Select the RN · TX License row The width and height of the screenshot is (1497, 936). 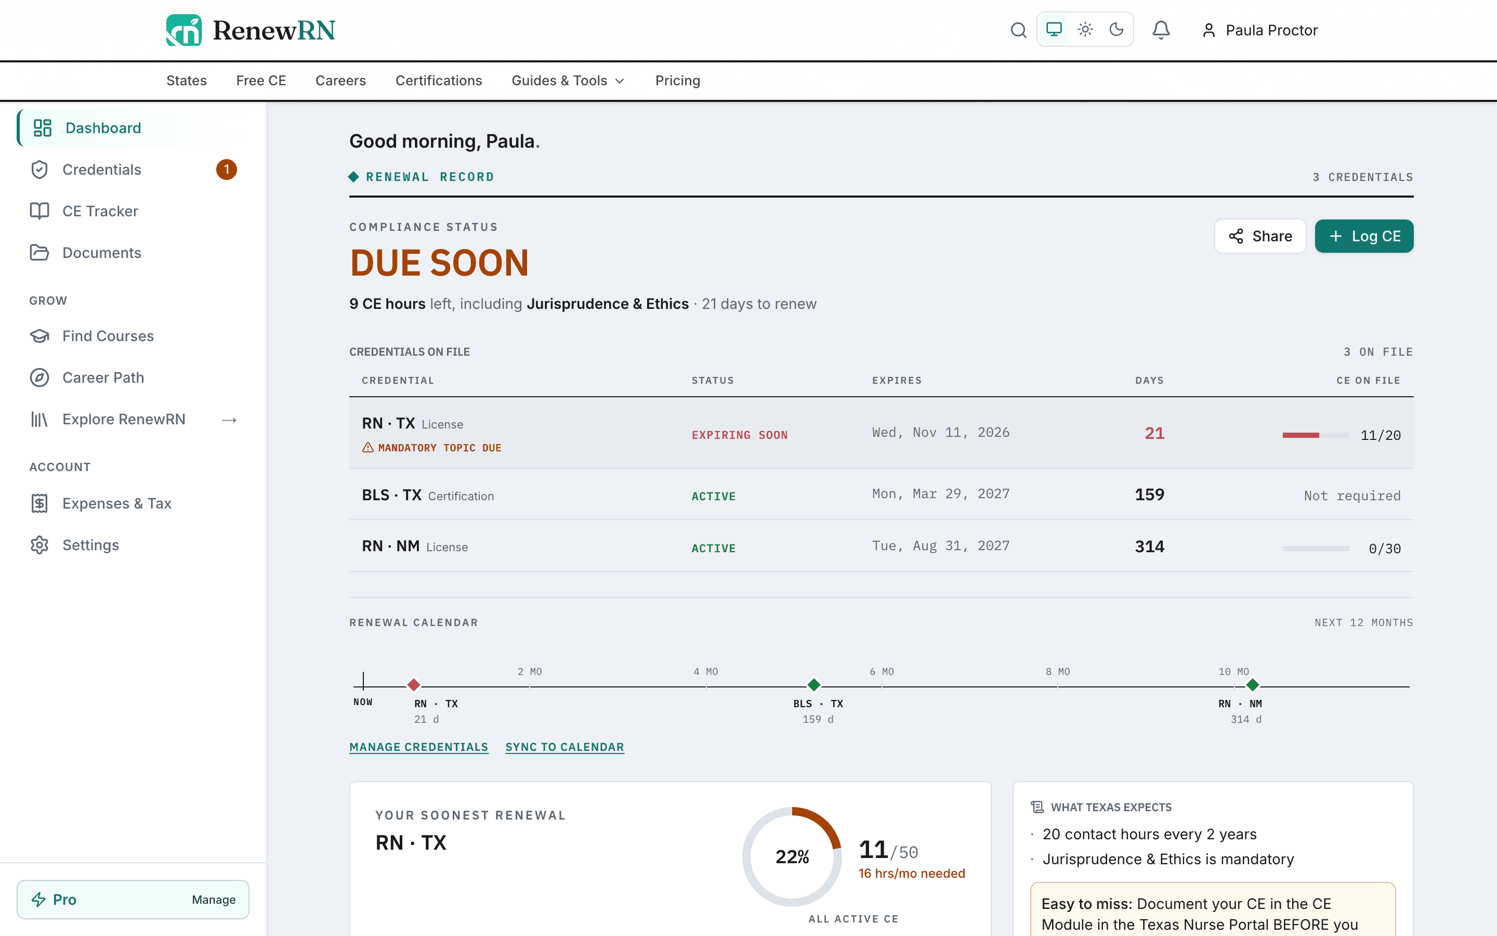pyautogui.click(x=881, y=433)
